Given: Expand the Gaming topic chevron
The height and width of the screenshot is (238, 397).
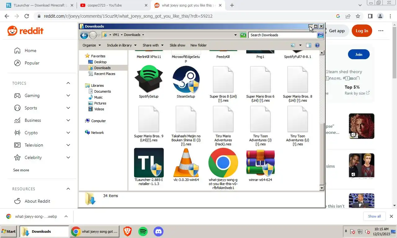Looking at the screenshot, I should 68,95.
